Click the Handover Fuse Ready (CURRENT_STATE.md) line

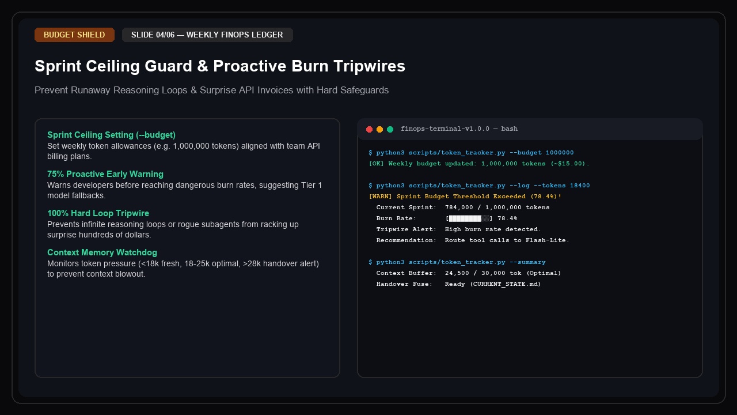coord(459,284)
